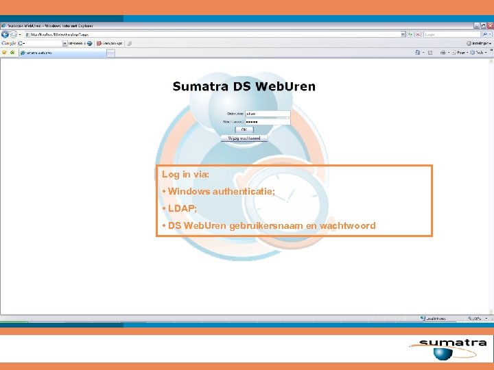
Task: Open the Google toolbar search dropdown
Action: click(x=65, y=43)
